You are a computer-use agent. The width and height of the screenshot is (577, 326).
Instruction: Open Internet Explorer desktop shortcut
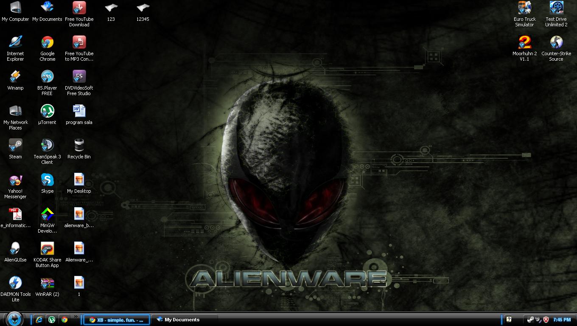(15, 48)
